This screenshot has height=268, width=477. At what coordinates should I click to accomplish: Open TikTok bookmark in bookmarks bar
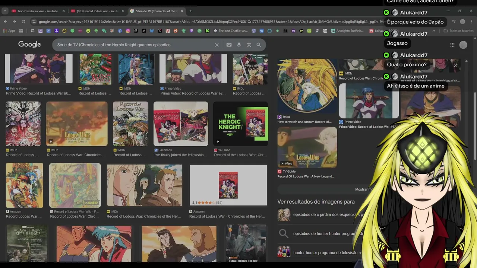tap(144, 31)
